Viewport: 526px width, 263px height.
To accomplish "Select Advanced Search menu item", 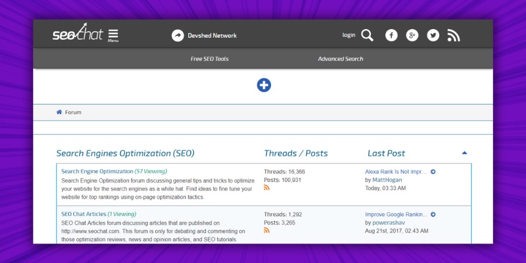I will point(340,59).
